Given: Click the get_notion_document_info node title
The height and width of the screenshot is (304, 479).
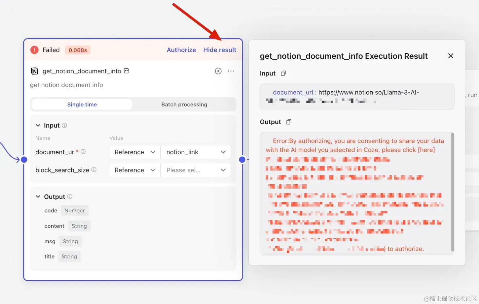Looking at the screenshot, I should coord(82,71).
